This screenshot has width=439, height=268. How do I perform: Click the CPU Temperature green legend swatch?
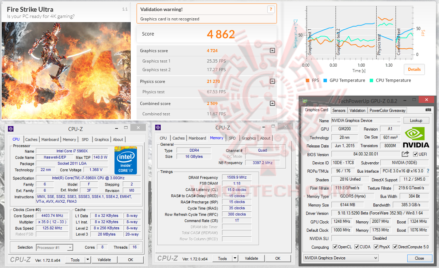371,80
